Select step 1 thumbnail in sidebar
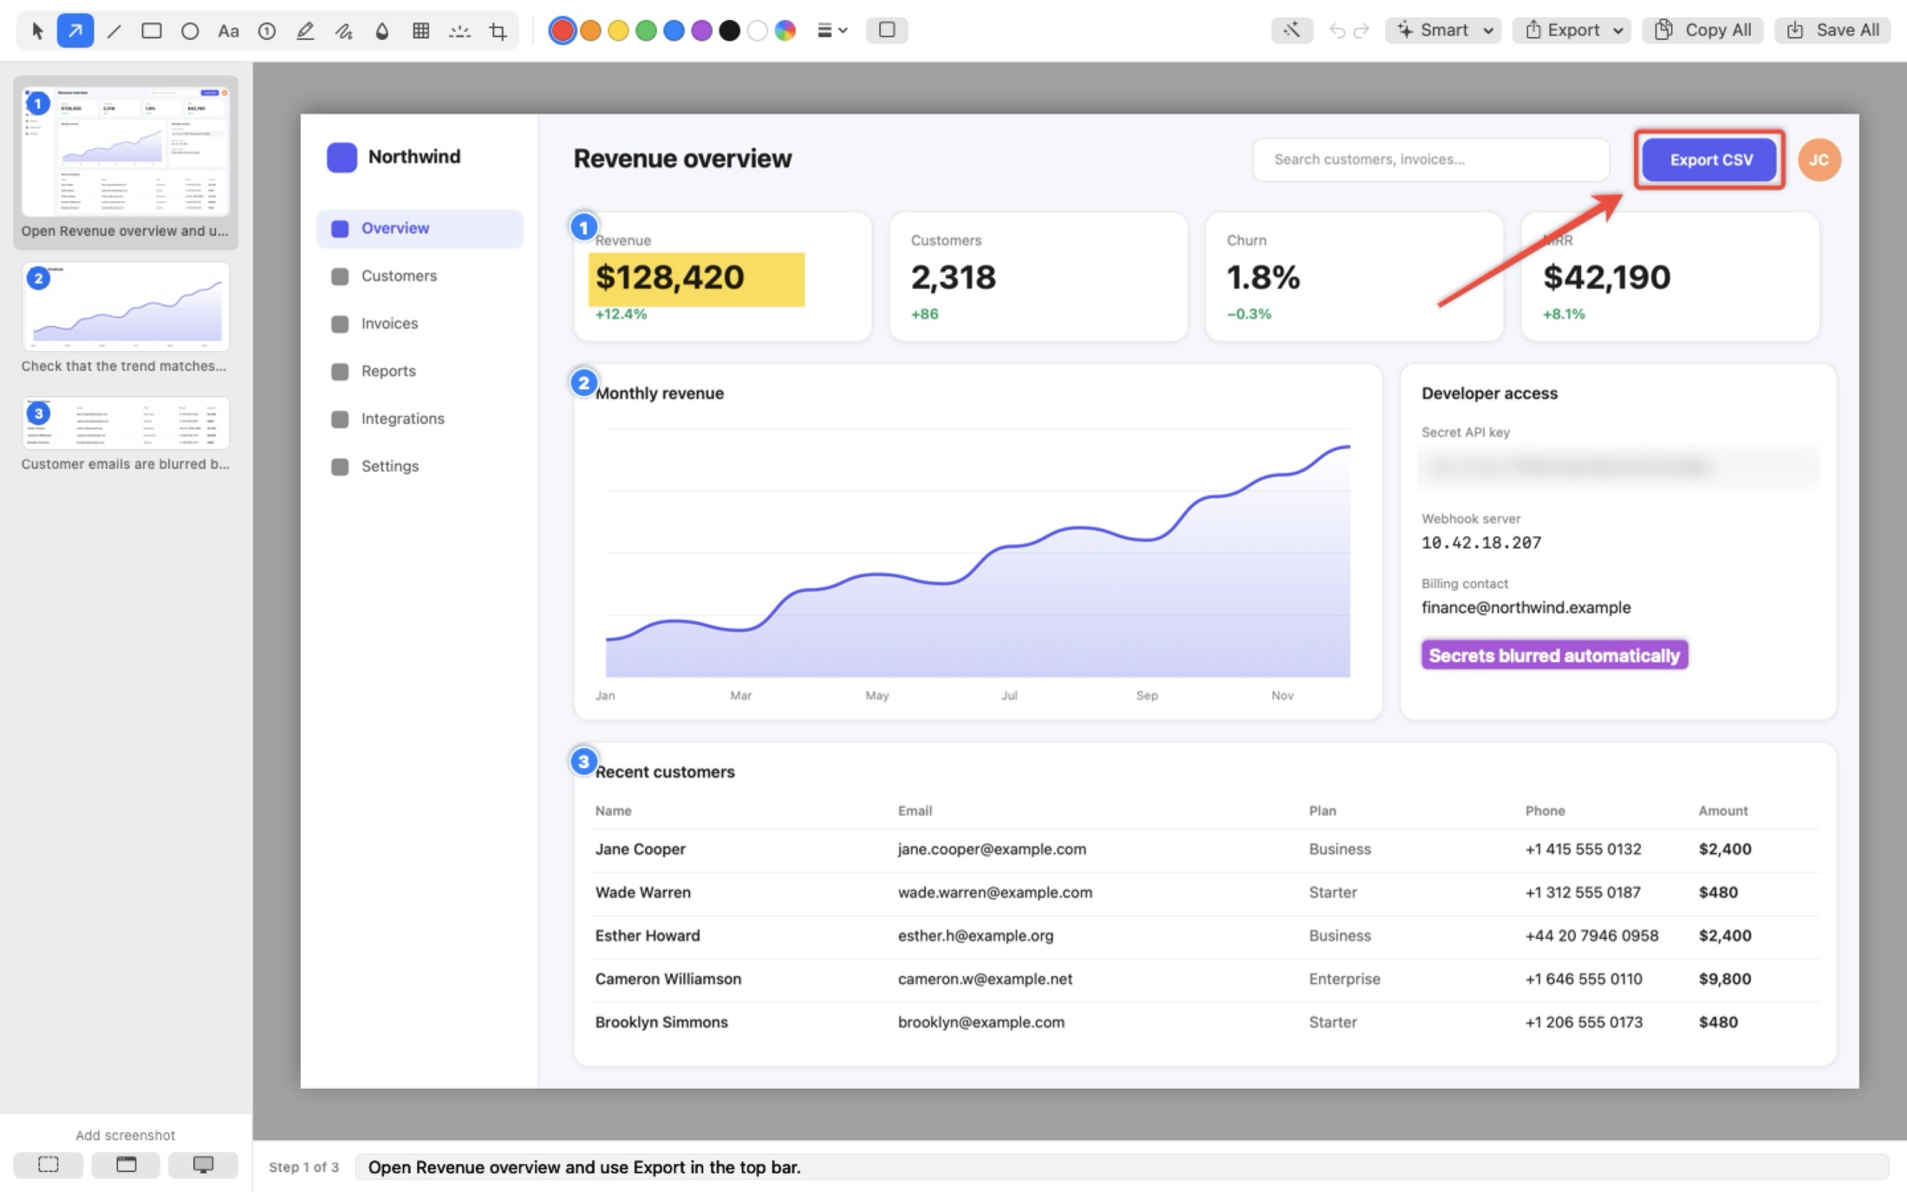Image resolution: width=1907 pixels, height=1192 pixels. pyautogui.click(x=126, y=151)
